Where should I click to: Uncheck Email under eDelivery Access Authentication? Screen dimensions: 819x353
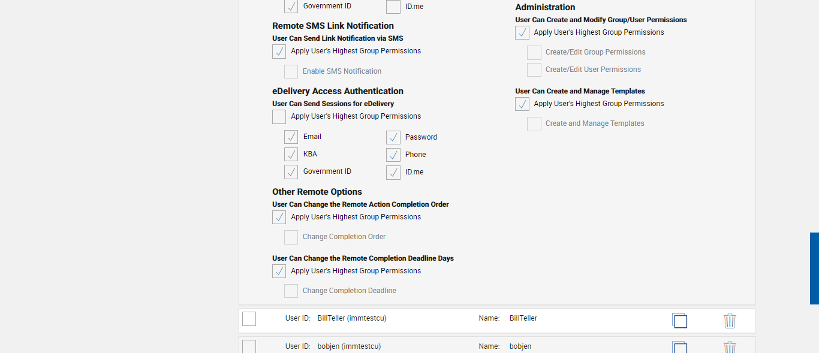coord(291,137)
